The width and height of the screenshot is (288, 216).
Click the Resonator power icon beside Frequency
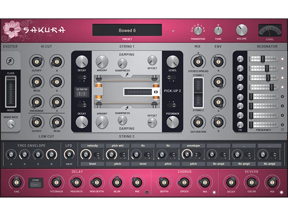[x=282, y=130]
